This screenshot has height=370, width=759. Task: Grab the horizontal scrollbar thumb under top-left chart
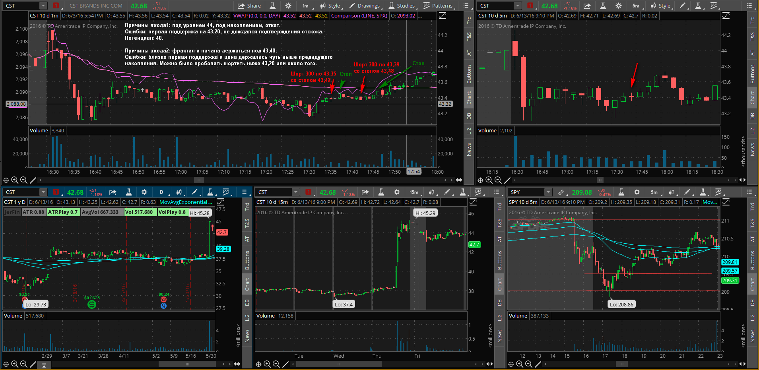[199, 180]
